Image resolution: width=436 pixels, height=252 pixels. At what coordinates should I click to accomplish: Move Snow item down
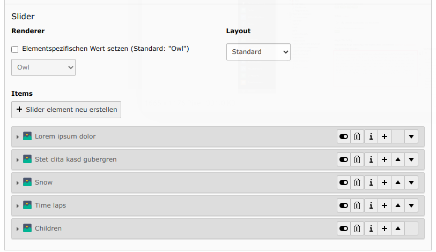coord(411,182)
